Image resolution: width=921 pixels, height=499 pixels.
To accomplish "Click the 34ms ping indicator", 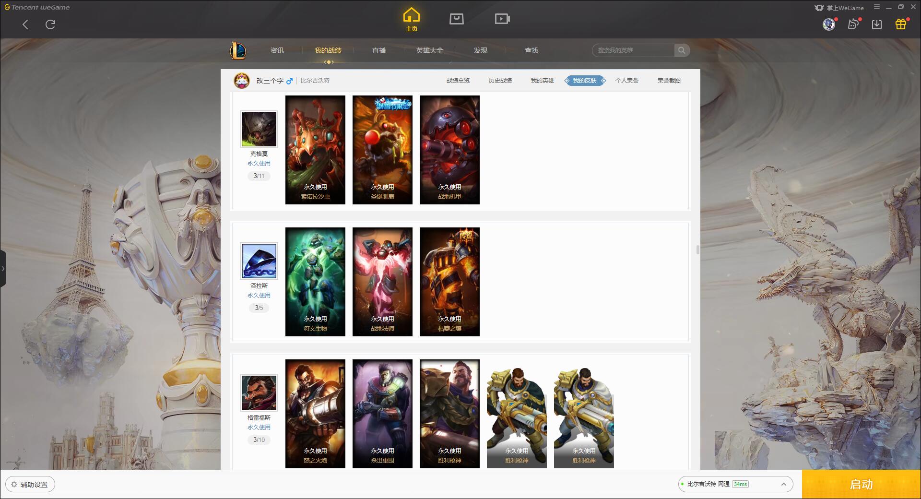I will coord(740,484).
